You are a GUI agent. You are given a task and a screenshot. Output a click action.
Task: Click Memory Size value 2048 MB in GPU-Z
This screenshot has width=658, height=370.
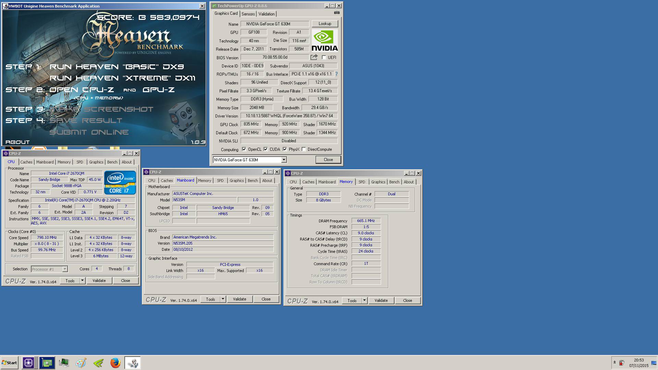pos(257,108)
